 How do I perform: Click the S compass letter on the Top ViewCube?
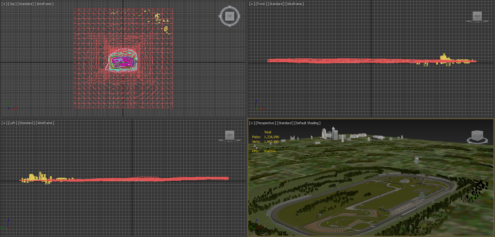[x=230, y=26]
